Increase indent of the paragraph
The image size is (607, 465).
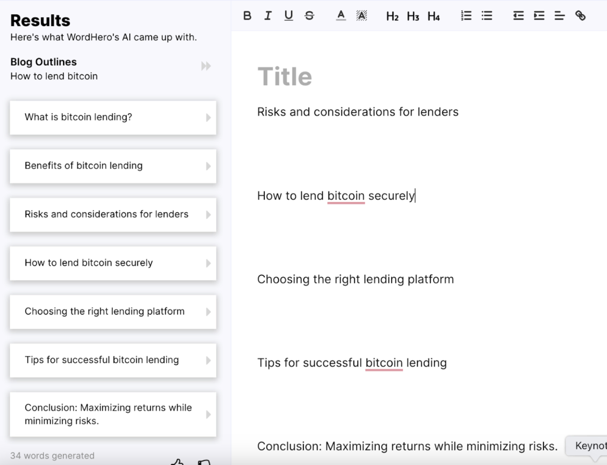(x=539, y=16)
